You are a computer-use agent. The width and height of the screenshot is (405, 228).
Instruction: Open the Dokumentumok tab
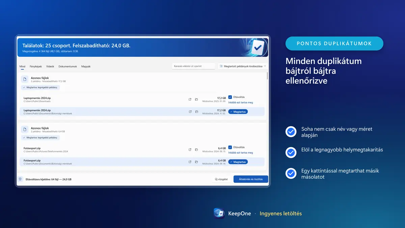click(68, 67)
